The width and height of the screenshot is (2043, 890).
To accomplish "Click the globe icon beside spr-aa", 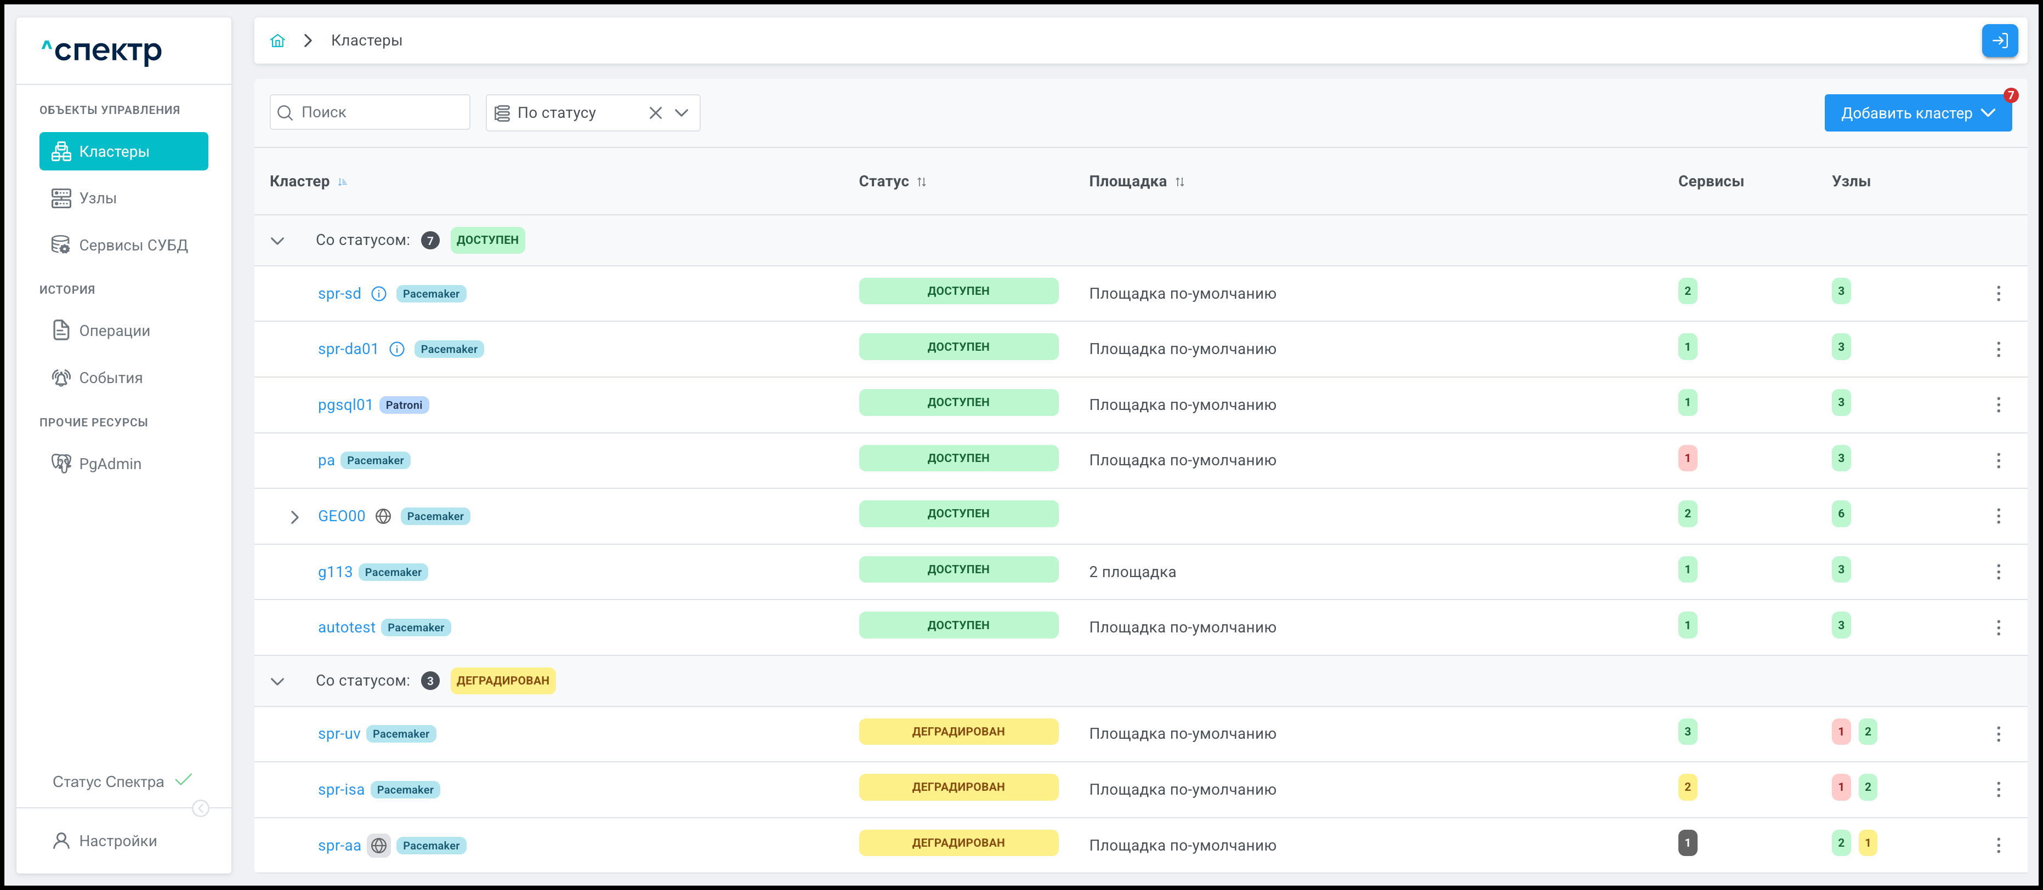I will coord(379,846).
